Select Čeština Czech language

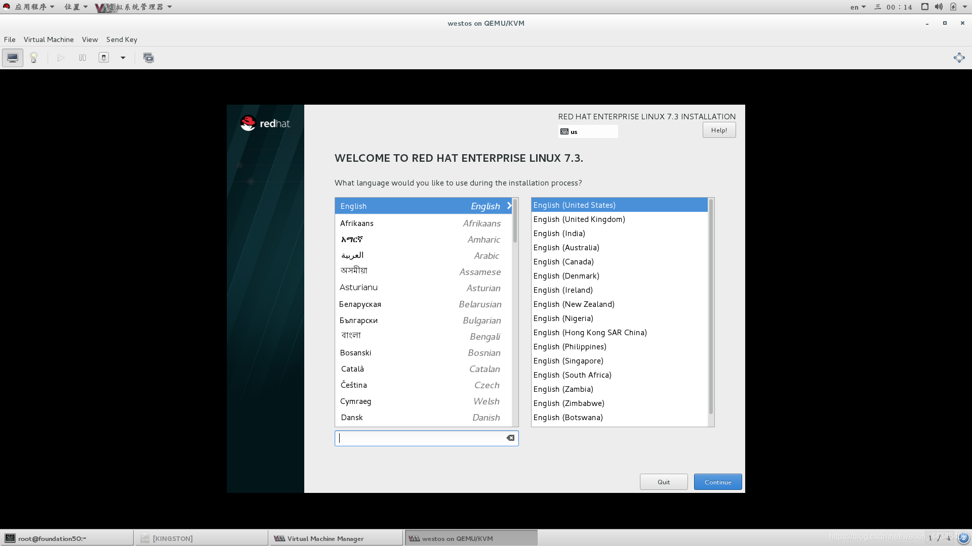coord(423,385)
